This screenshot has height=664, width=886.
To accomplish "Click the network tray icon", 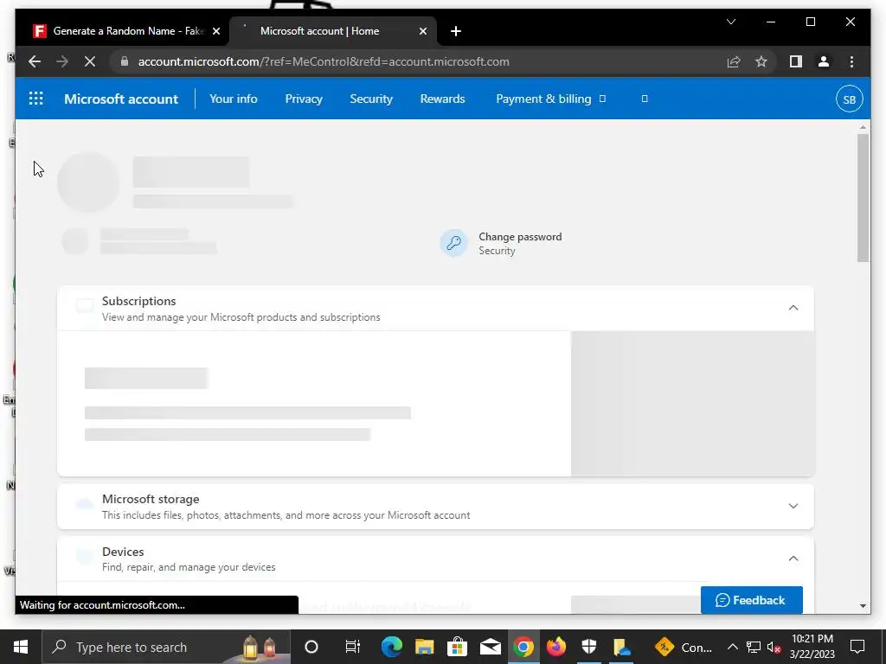I will [x=754, y=647].
